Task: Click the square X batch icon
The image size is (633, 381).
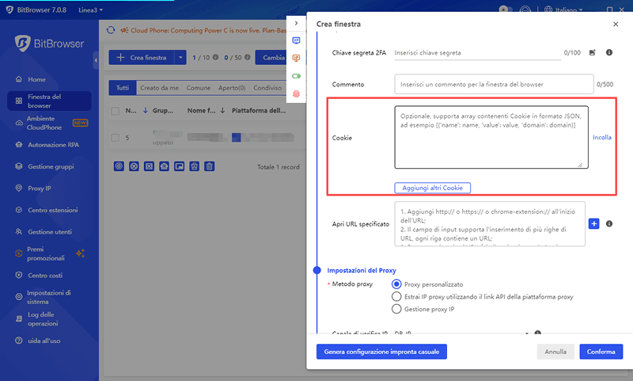Action: pos(149,166)
